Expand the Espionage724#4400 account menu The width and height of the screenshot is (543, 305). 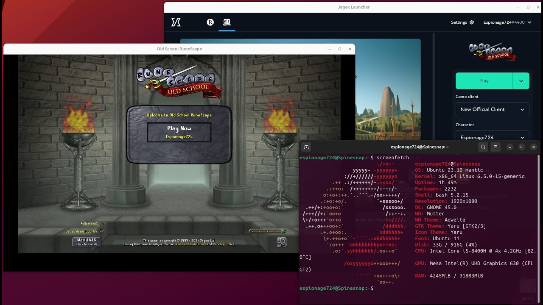(x=507, y=22)
